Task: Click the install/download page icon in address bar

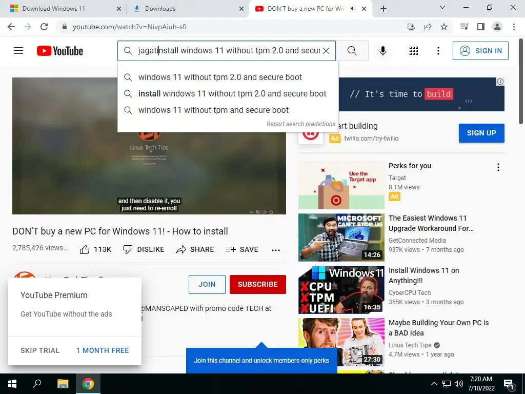Action: point(411,27)
